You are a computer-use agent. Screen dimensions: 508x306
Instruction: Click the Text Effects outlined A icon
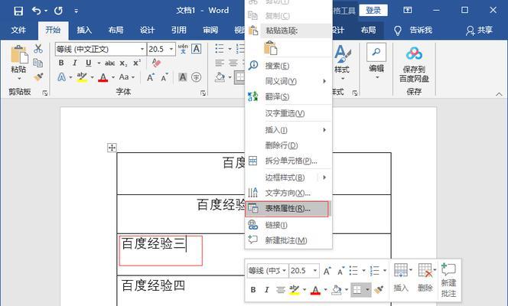tap(61, 77)
